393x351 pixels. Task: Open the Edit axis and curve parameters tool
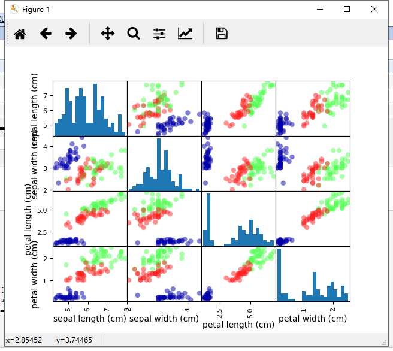[x=185, y=34]
